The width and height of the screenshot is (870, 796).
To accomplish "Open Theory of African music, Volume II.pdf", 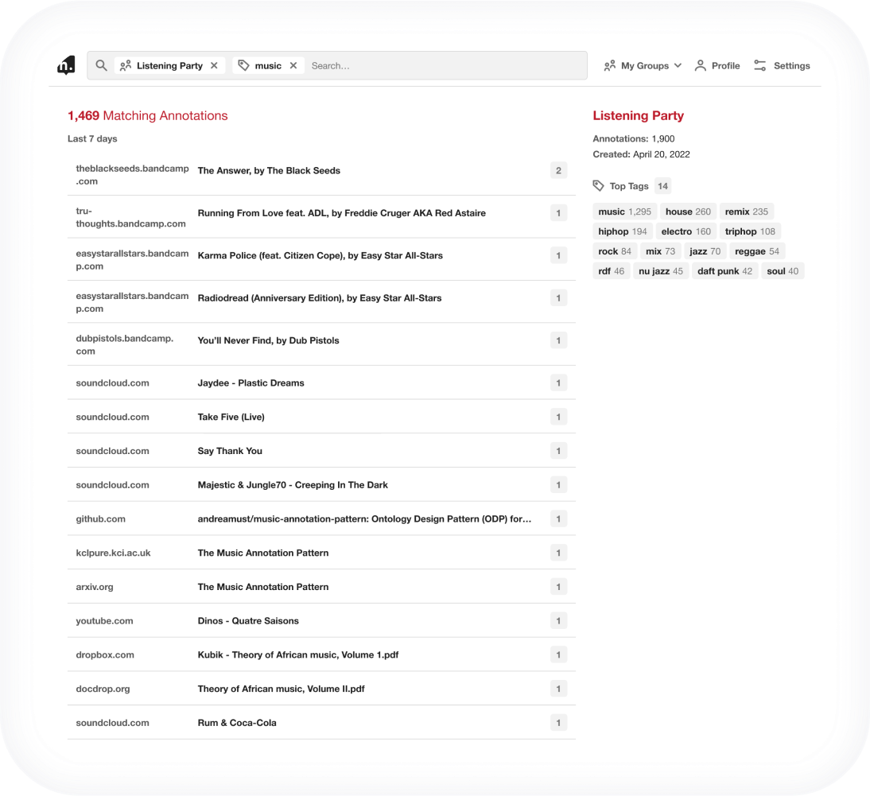I will tap(282, 689).
